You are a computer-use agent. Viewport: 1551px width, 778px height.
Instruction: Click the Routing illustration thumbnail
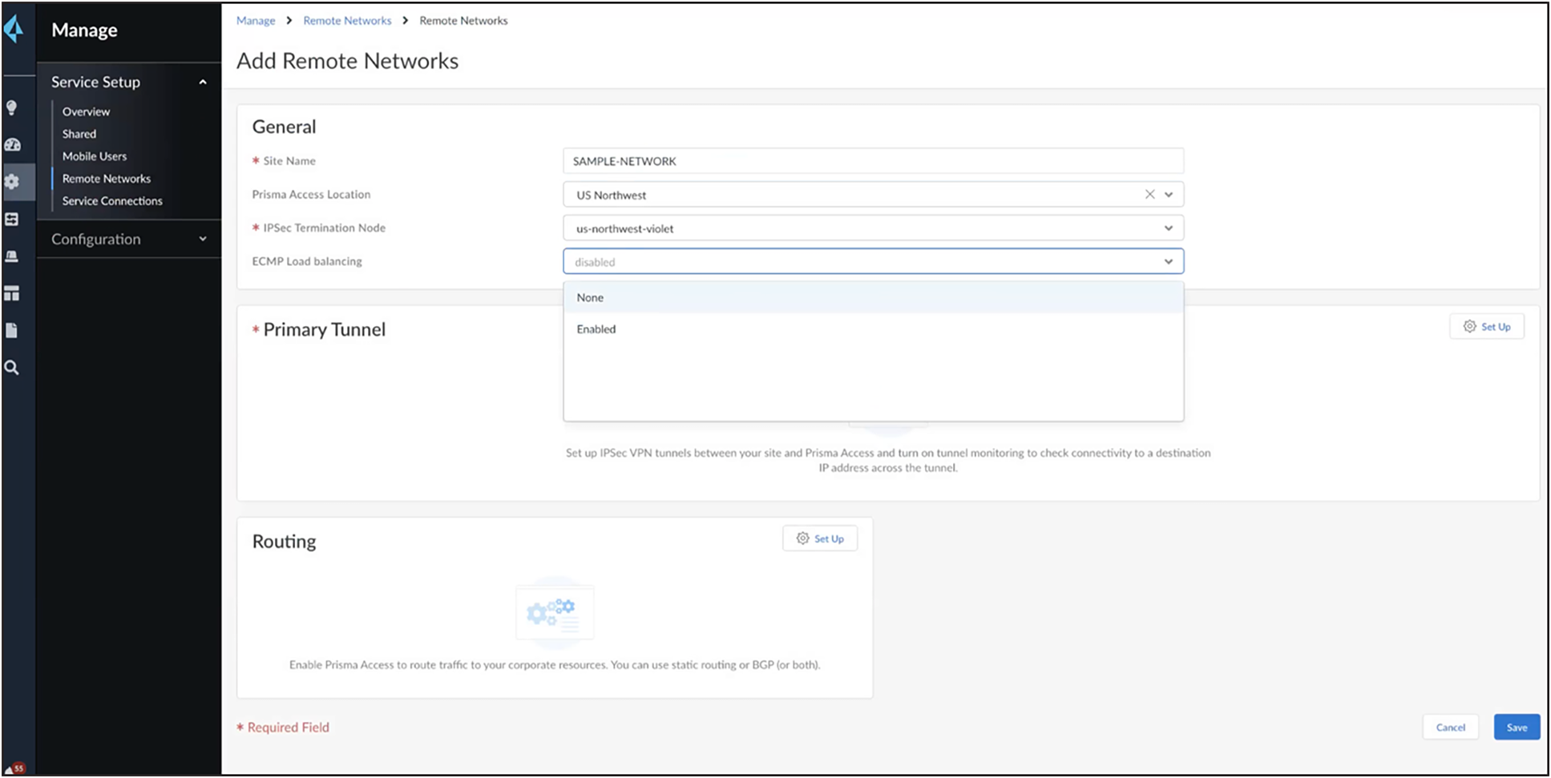(x=555, y=613)
